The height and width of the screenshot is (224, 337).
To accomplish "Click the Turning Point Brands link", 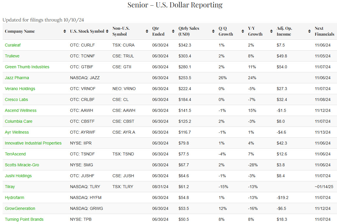I will [24, 219].
